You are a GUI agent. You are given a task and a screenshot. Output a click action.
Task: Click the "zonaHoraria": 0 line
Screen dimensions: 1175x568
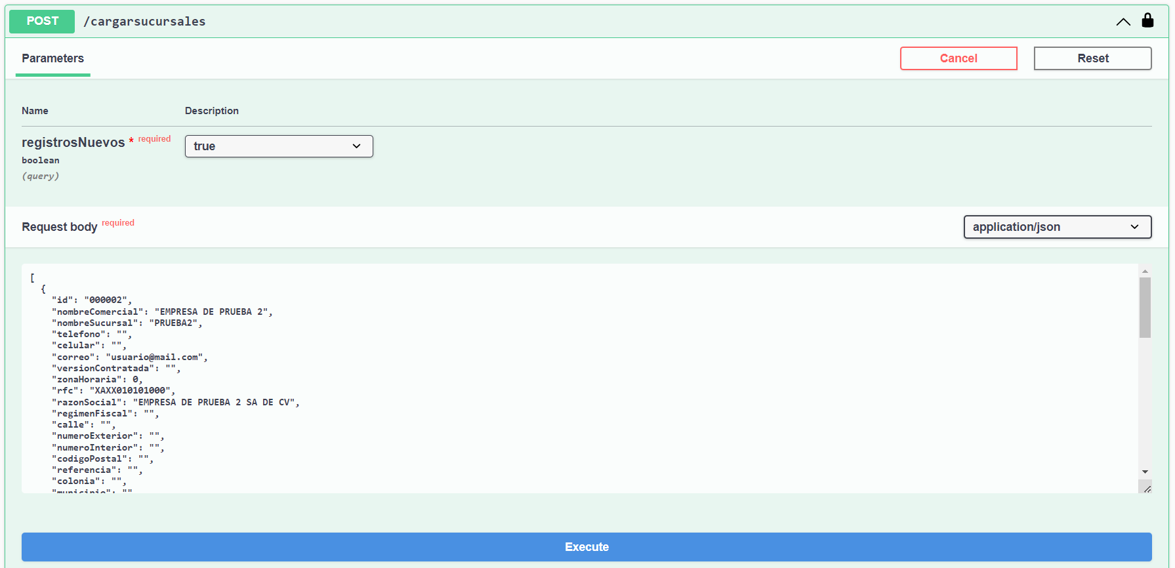pos(97,379)
